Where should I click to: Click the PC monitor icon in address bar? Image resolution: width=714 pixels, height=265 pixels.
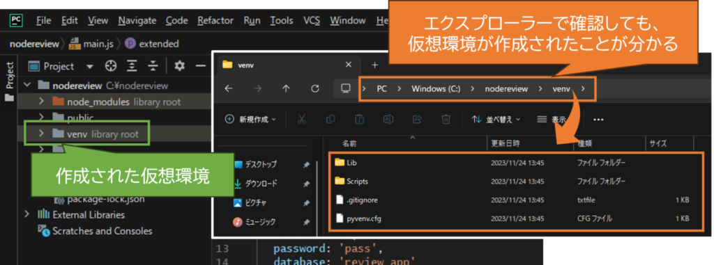346,88
